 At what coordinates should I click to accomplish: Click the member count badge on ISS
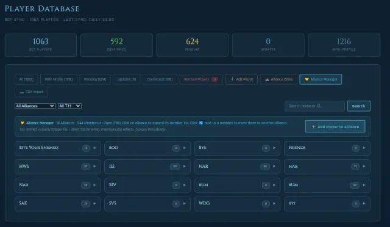tap(175, 167)
